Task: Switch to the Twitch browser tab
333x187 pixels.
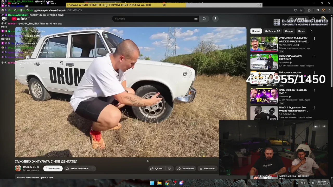Action: (x=51, y=3)
